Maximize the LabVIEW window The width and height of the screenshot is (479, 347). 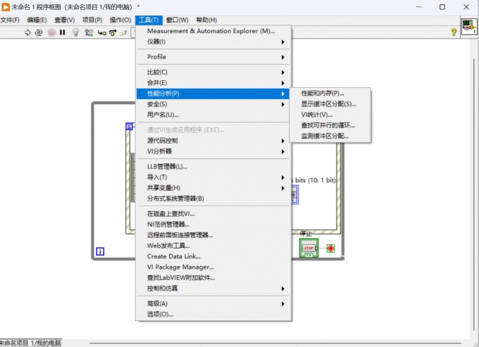pyautogui.click(x=442, y=7)
